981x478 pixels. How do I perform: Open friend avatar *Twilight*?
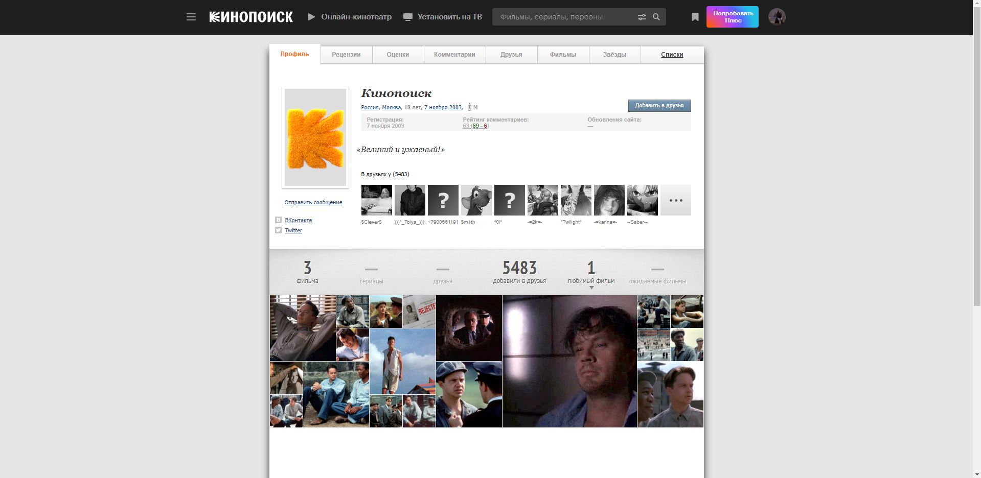click(576, 200)
